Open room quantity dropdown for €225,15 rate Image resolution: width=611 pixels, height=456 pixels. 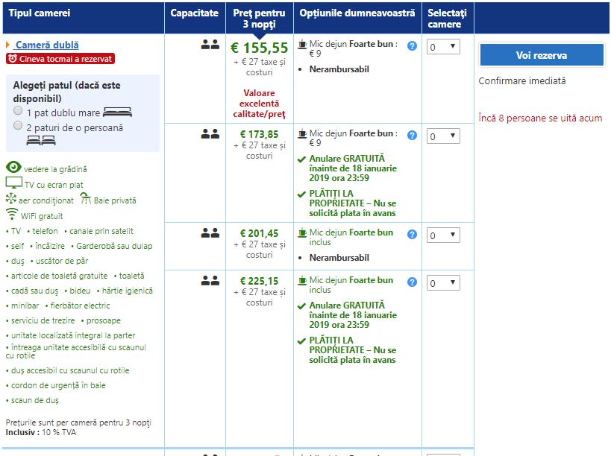[443, 283]
